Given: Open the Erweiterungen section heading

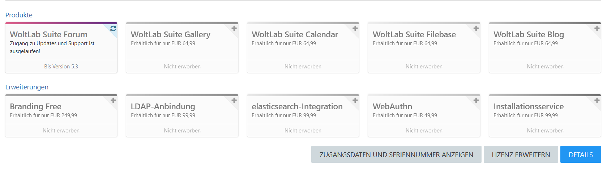Looking at the screenshot, I should [27, 87].
